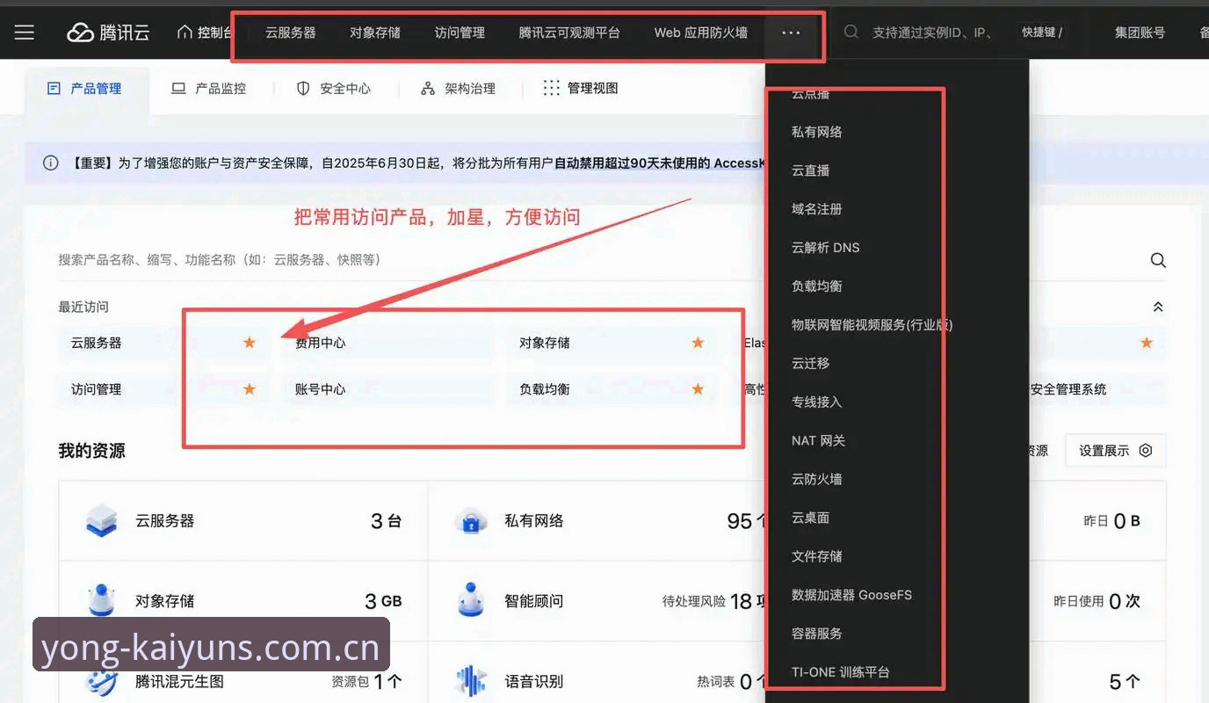This screenshot has height=703, width=1209.
Task: Click the 对象存储 resource icon
Action: point(102,601)
